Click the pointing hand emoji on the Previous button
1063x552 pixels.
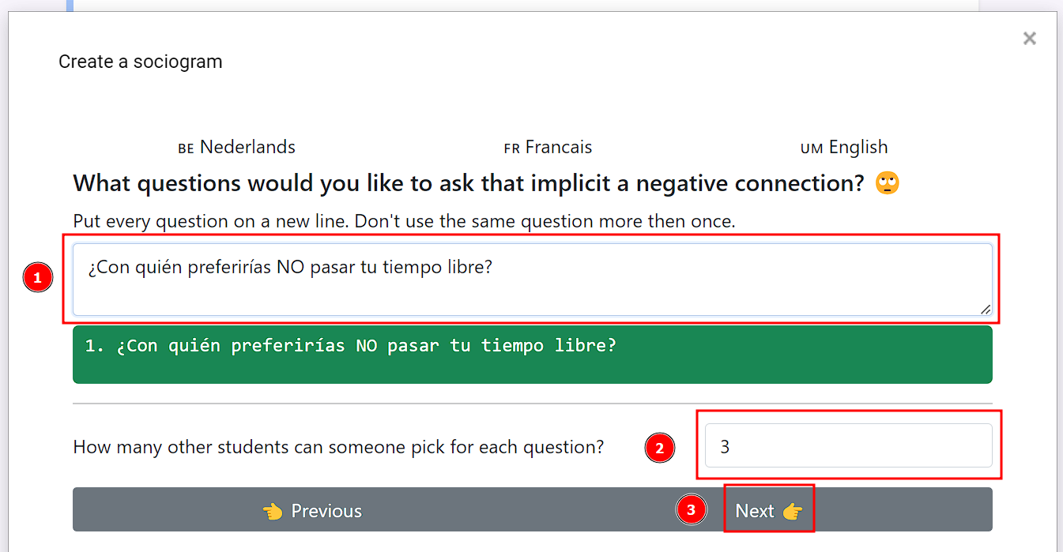[273, 509]
